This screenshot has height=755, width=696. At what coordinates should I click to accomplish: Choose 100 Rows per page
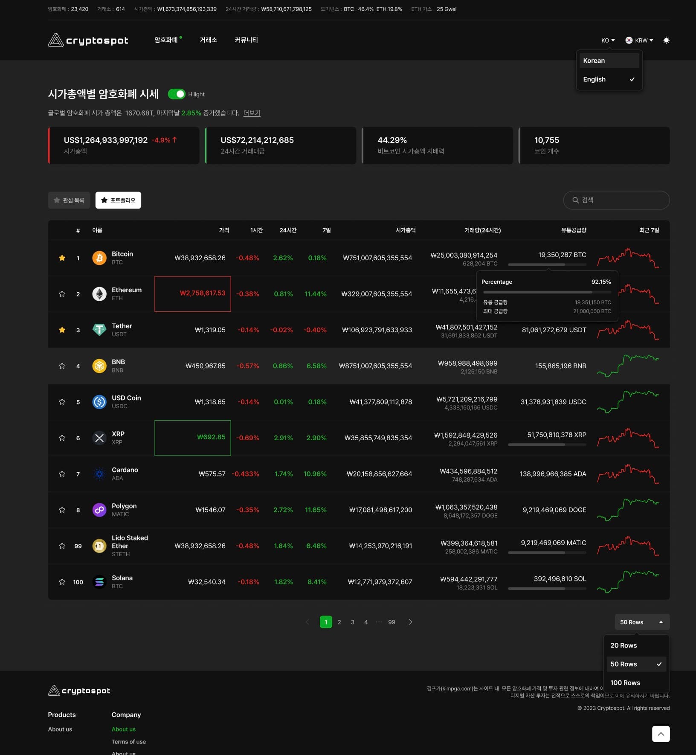[x=636, y=683]
